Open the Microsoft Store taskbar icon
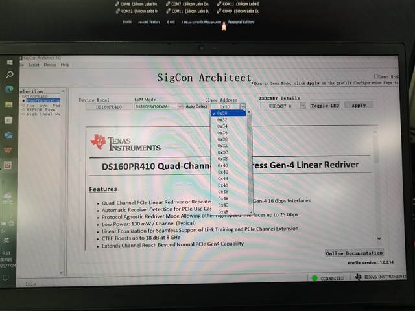The height and width of the screenshot is (311, 415). 8,120
